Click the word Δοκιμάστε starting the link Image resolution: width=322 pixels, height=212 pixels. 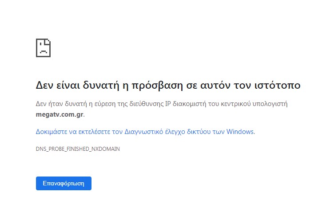pyautogui.click(x=52, y=132)
